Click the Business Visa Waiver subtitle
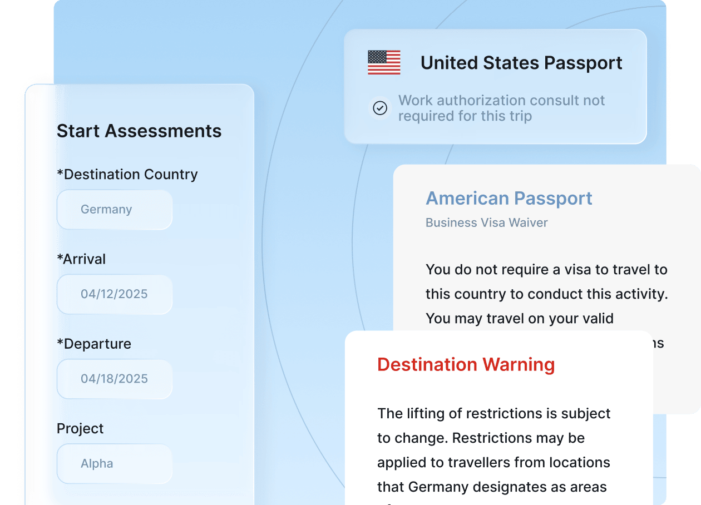 pos(486,222)
